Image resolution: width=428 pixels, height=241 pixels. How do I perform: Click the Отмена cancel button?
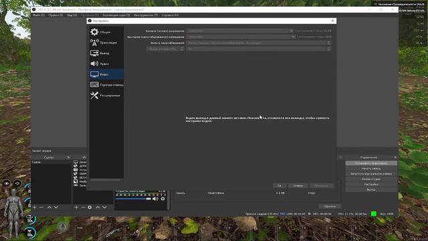click(298, 185)
